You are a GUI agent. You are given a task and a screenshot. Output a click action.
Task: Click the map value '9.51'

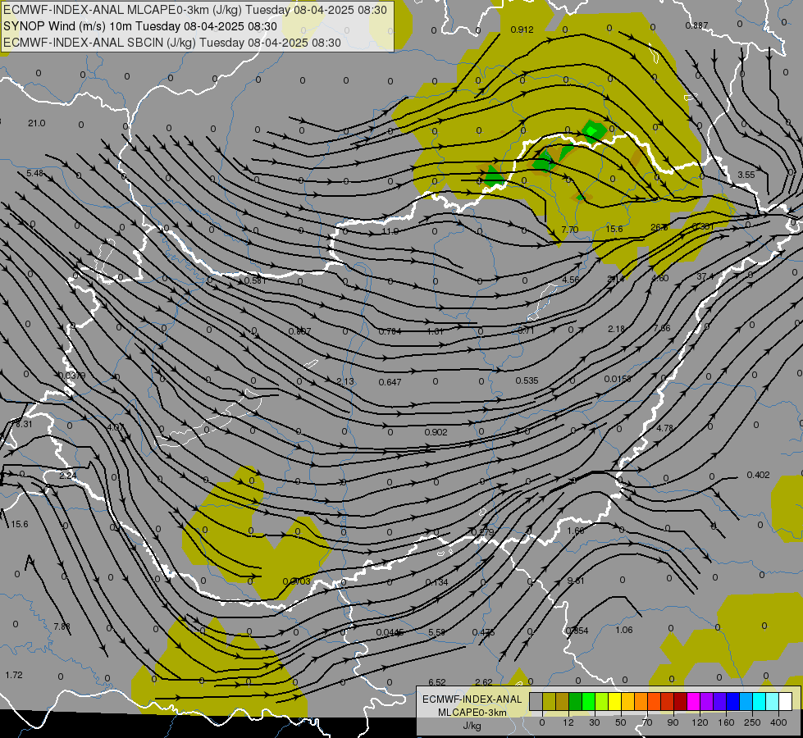[576, 581]
